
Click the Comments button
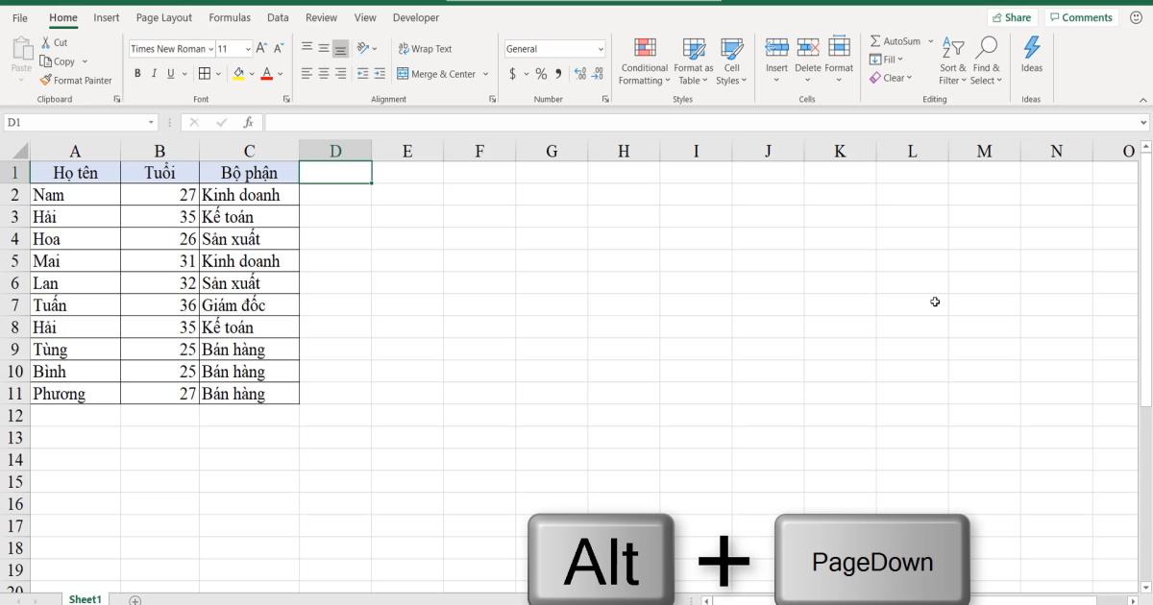[x=1081, y=16]
